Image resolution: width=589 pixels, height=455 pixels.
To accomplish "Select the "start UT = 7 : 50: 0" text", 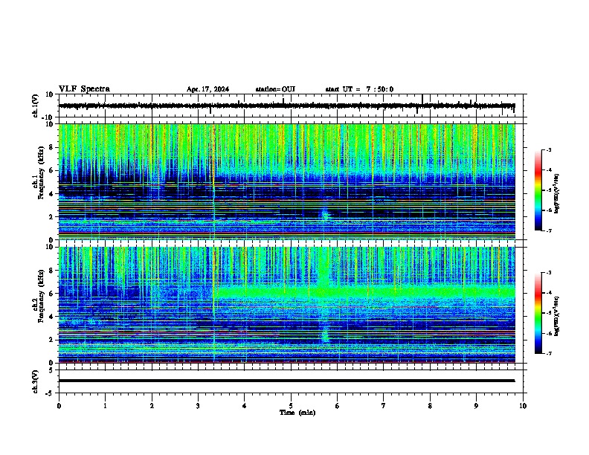I will coord(359,89).
